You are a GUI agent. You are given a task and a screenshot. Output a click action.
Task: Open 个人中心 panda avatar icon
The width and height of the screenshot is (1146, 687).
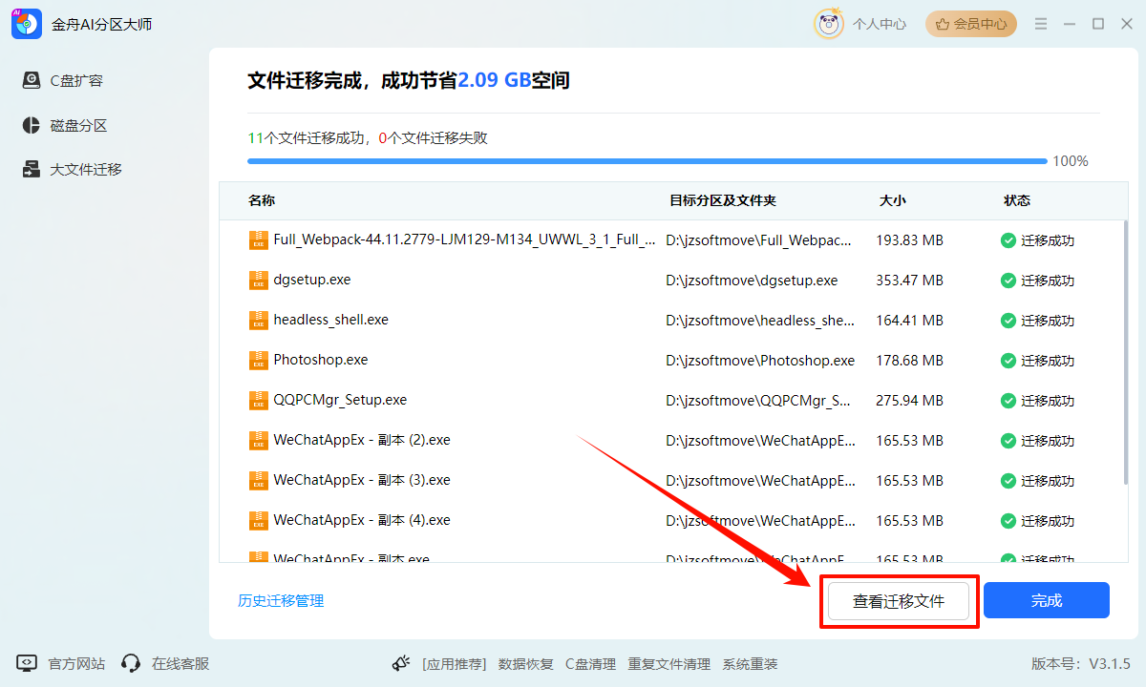click(828, 24)
